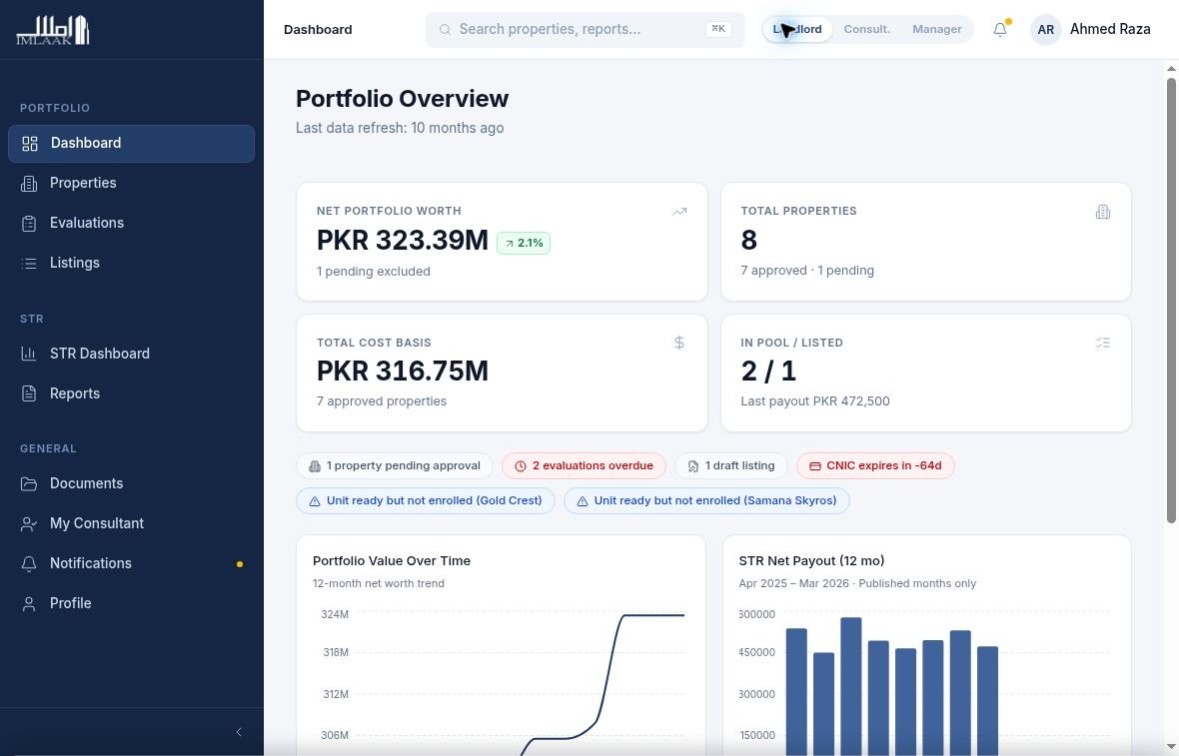Go to My Consultant page
This screenshot has width=1179, height=756.
[132, 523]
